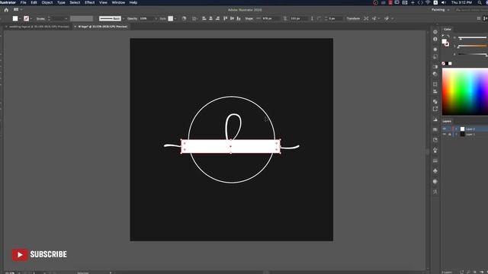
Task: Click Vertical Align Top icon
Action: 226,18
